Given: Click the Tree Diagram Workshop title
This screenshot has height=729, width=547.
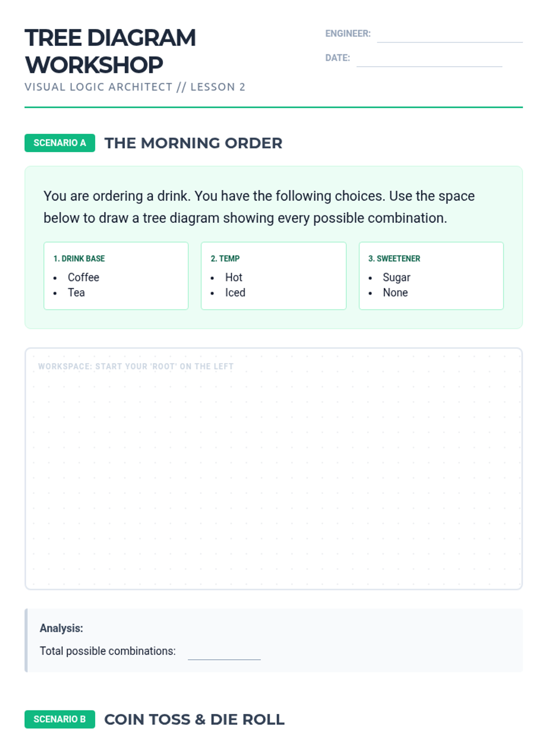Looking at the screenshot, I should [110, 51].
